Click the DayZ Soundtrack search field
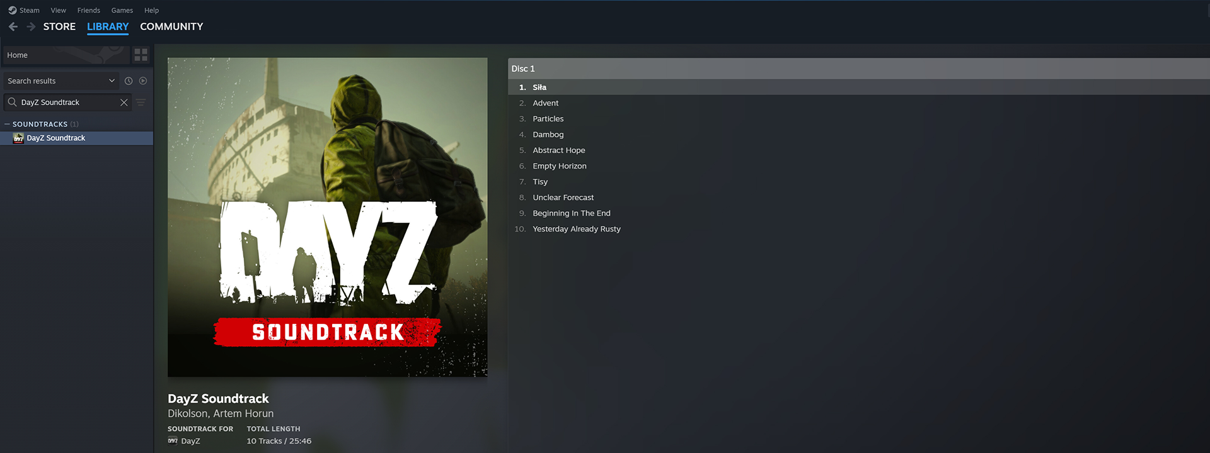The width and height of the screenshot is (1210, 453). (x=68, y=102)
